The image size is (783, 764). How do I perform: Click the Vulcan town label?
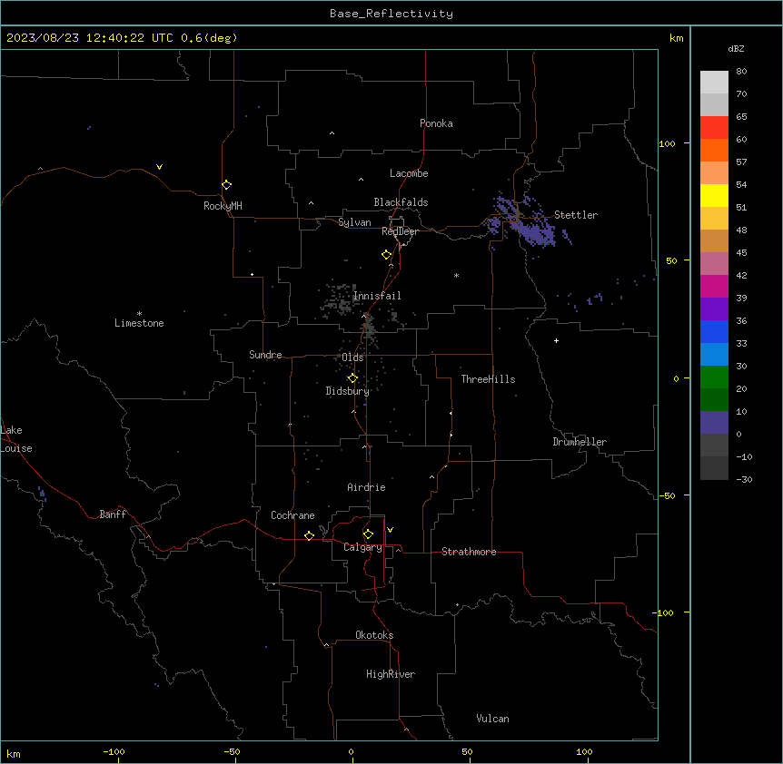(492, 719)
